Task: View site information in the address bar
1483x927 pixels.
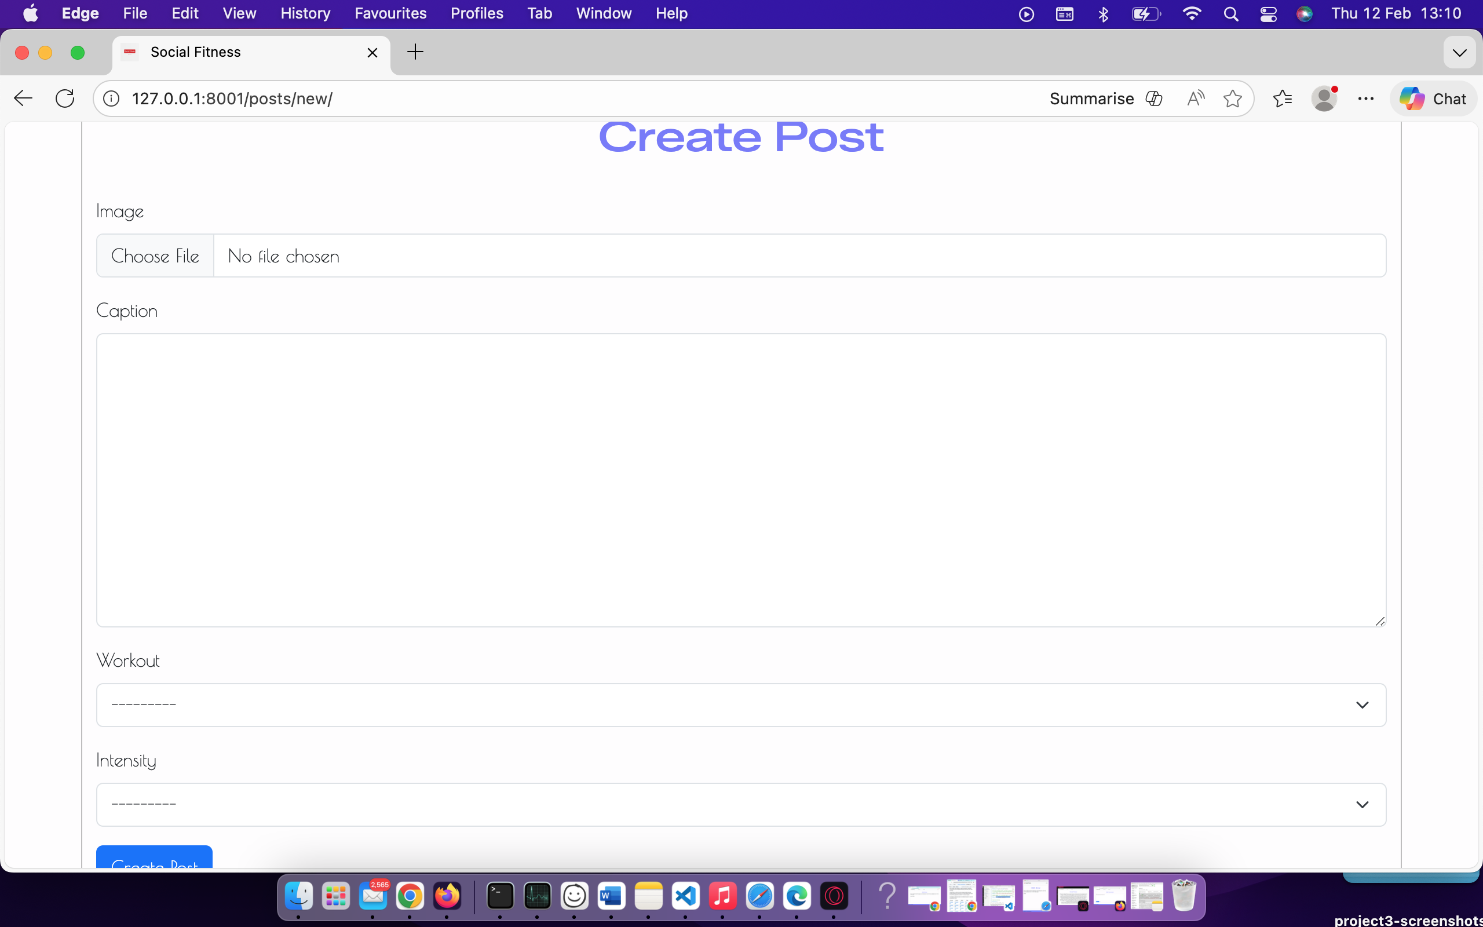Action: point(111,98)
